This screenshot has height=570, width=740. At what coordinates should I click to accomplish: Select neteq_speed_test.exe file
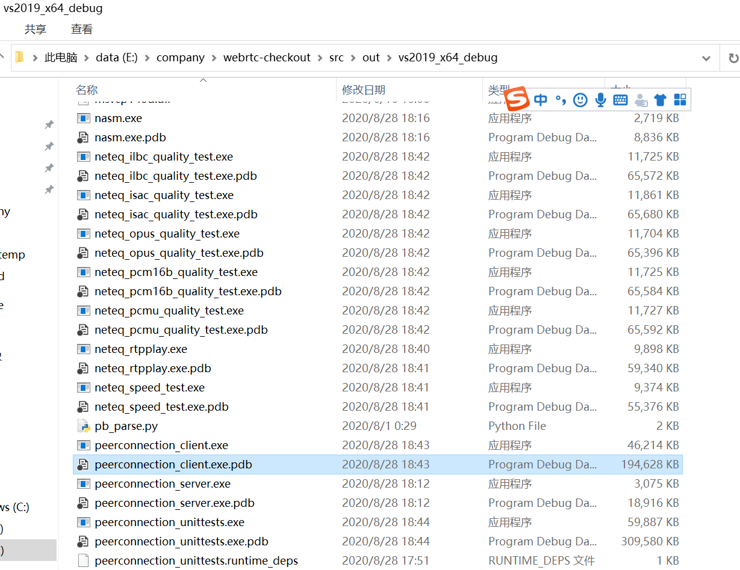(x=149, y=388)
